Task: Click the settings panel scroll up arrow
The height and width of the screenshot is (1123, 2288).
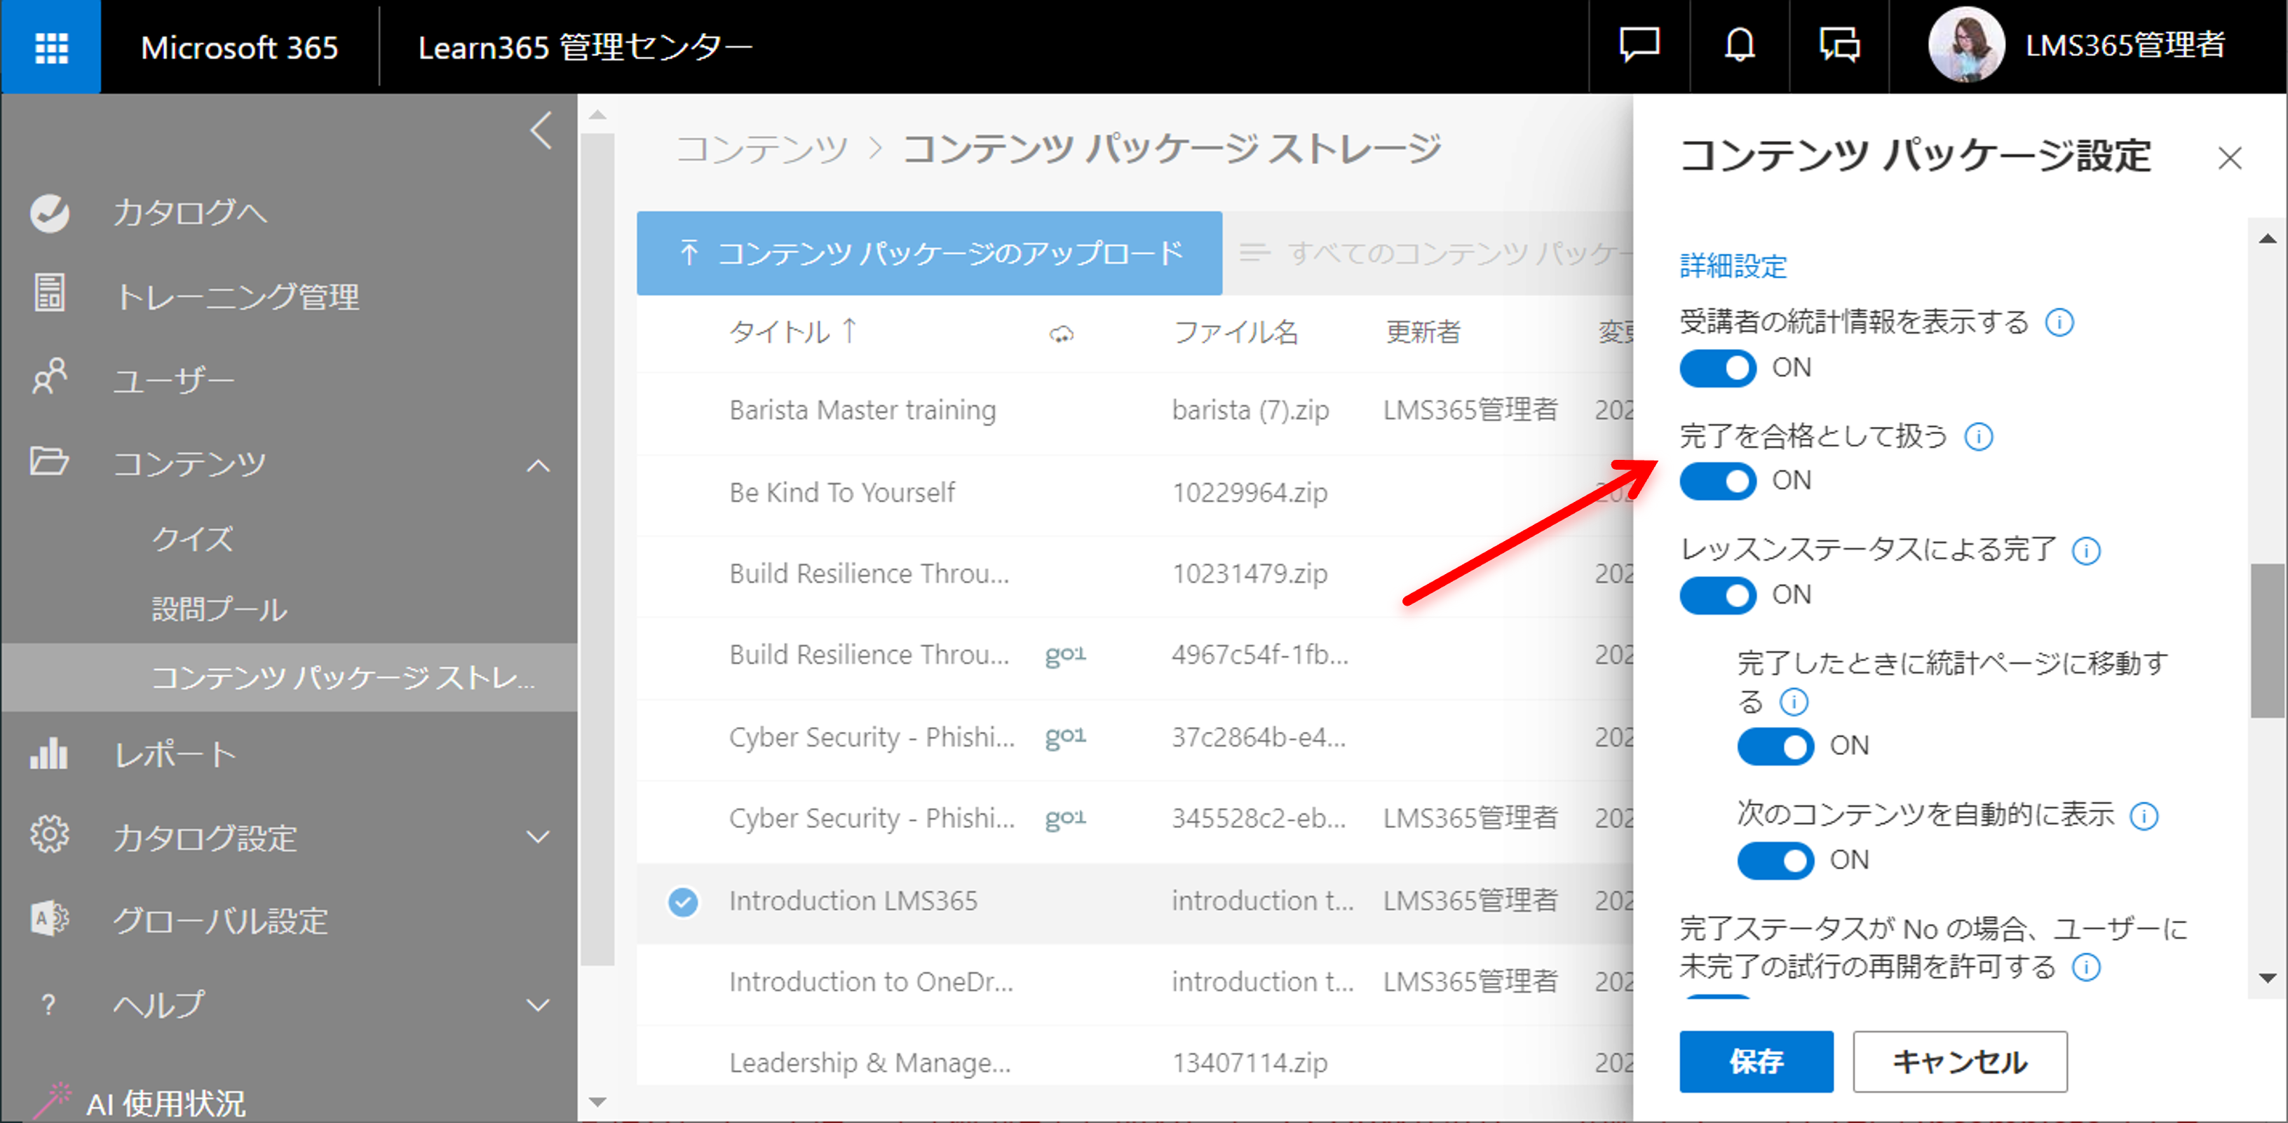Action: 2268,238
